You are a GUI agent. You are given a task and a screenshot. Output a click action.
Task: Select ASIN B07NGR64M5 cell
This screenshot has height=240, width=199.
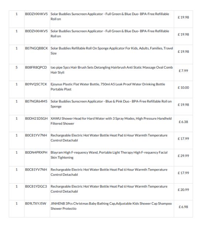[36, 102]
